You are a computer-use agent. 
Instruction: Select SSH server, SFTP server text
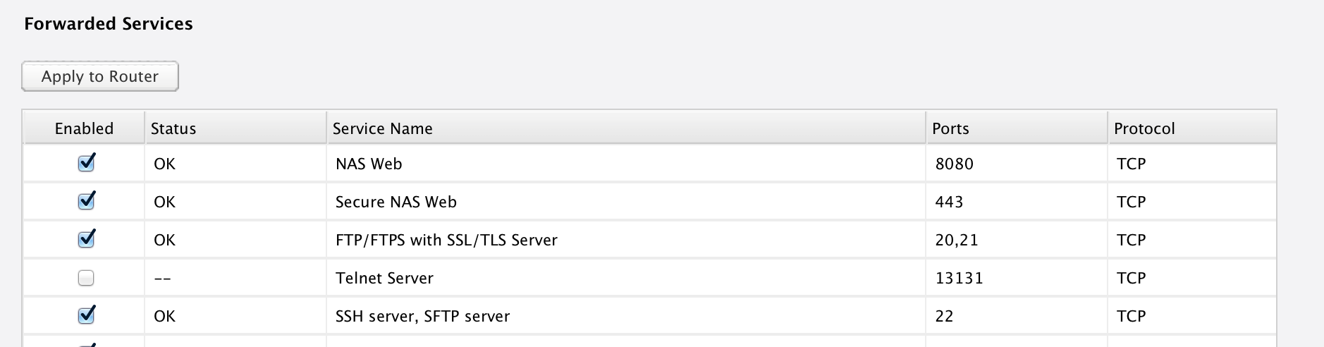422,316
